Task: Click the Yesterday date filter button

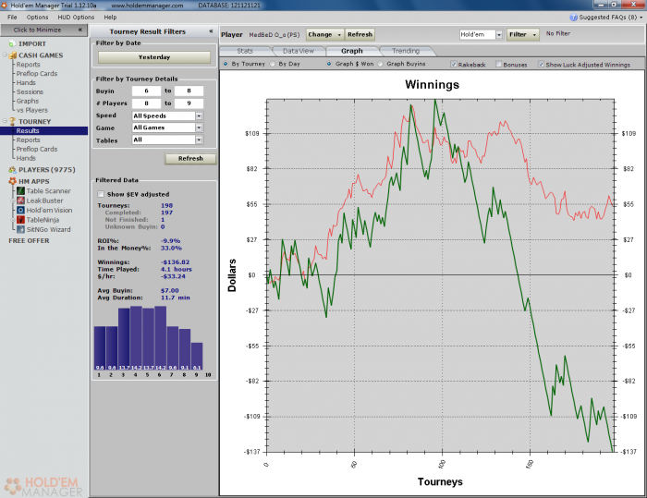Action: click(154, 57)
